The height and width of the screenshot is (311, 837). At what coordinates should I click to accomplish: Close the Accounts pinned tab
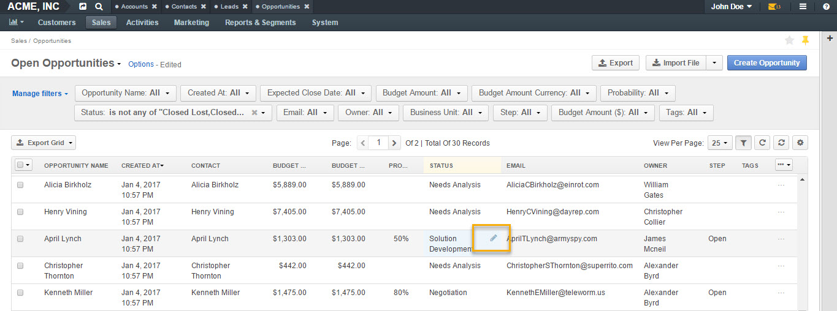pos(155,7)
